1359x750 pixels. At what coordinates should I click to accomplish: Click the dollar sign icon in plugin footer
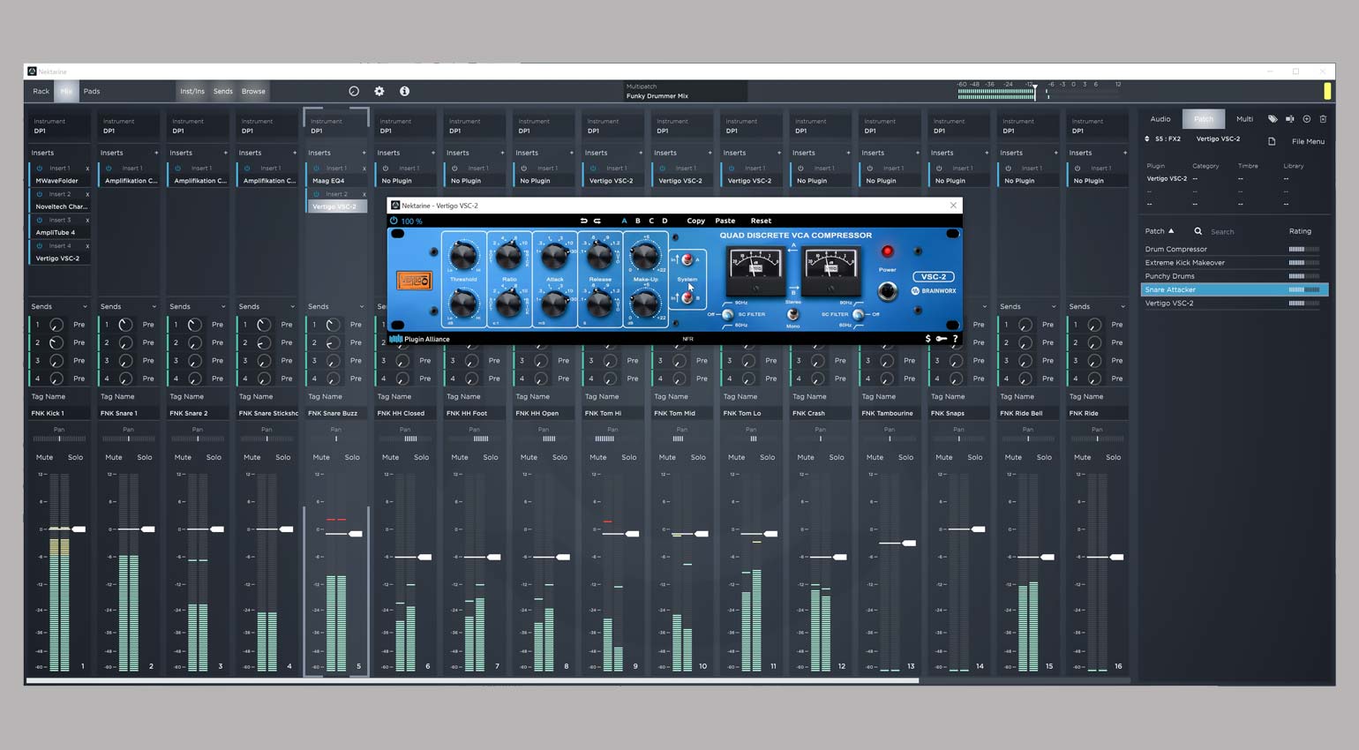[x=927, y=339]
